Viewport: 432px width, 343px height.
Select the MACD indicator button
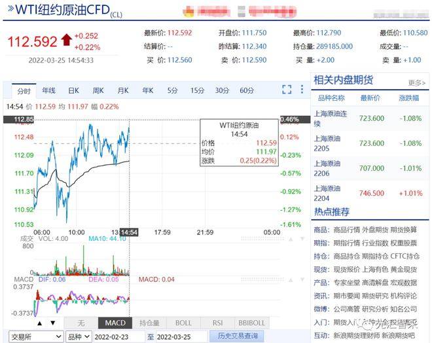click(115, 323)
